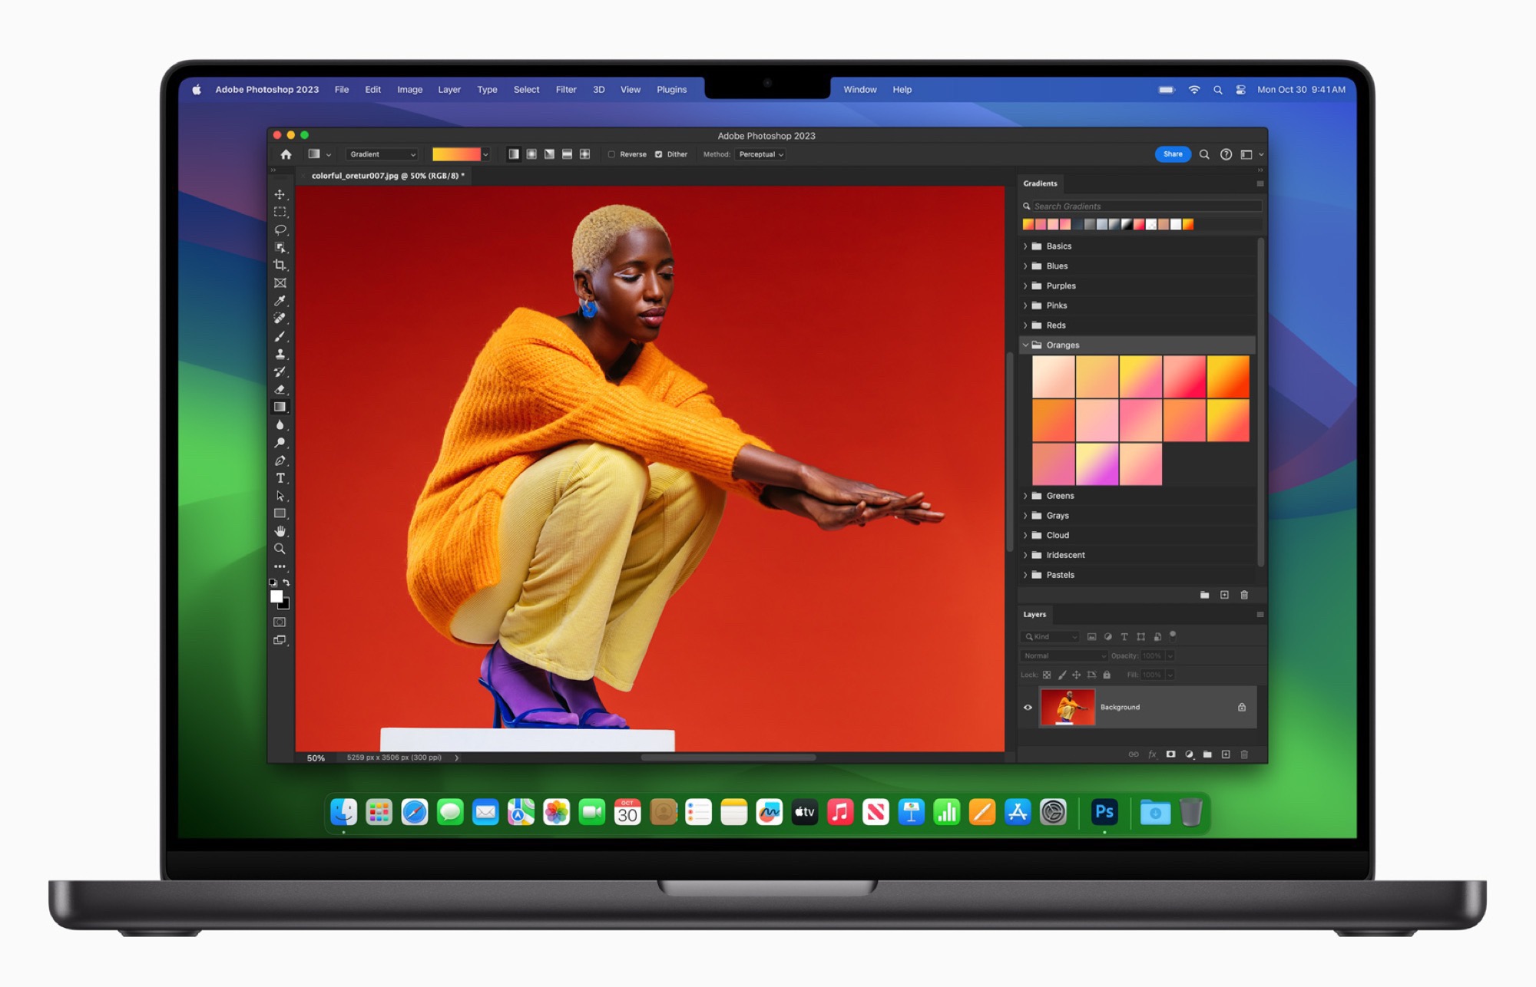Open the Gradient preset type dropdown
The width and height of the screenshot is (1536, 987).
click(x=382, y=154)
